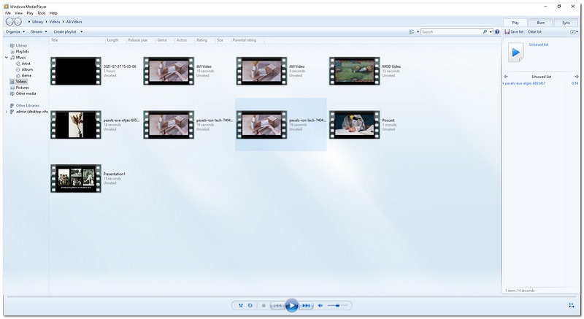Collapse the Music tree node

7,58
